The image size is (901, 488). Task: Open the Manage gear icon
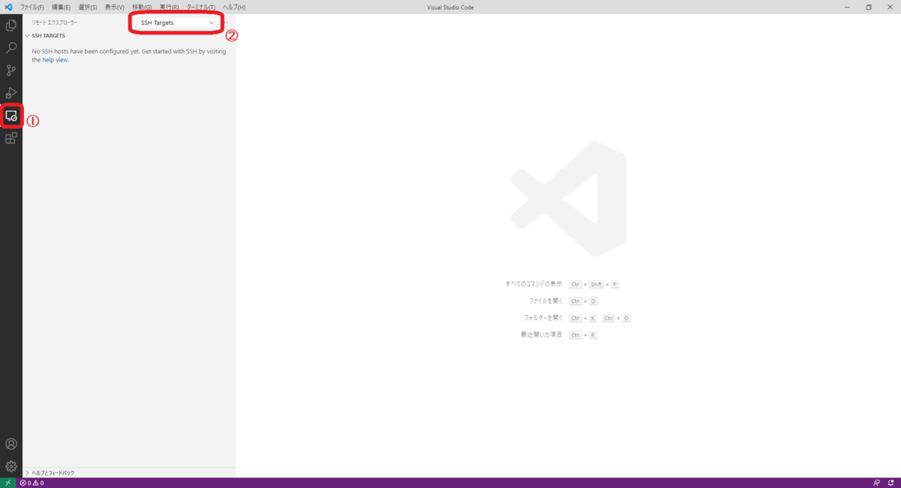click(11, 466)
